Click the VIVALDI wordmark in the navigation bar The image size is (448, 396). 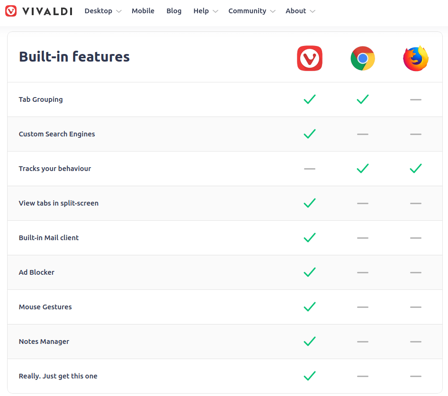(47, 11)
